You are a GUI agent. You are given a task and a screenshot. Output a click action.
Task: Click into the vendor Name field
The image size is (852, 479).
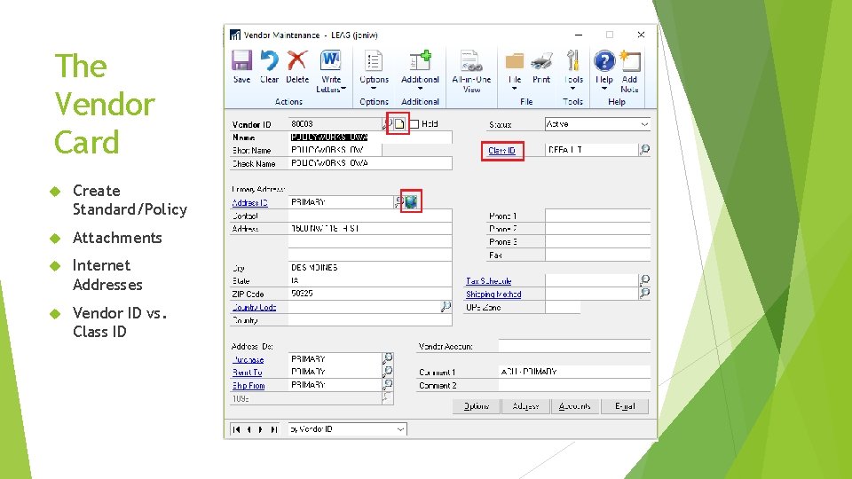370,137
